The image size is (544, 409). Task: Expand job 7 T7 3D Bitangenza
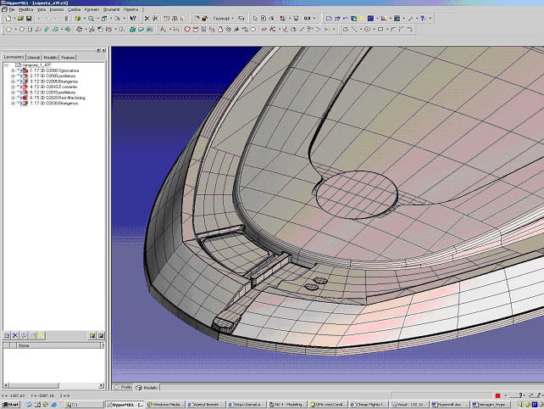point(13,104)
